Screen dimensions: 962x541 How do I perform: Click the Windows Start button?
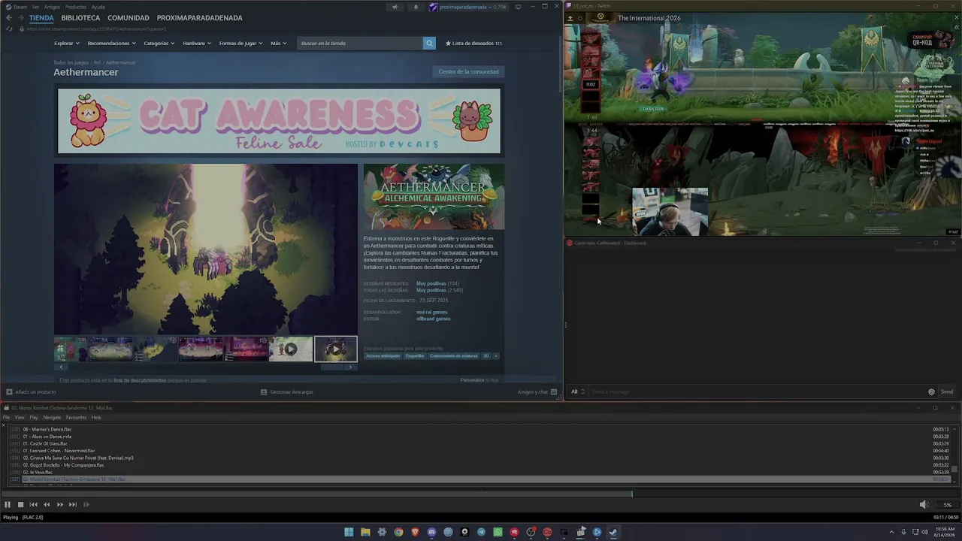click(x=349, y=532)
